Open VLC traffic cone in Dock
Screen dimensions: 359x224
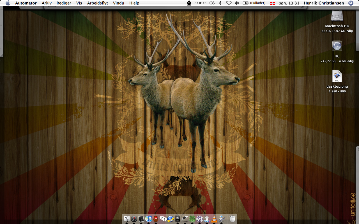214,219
